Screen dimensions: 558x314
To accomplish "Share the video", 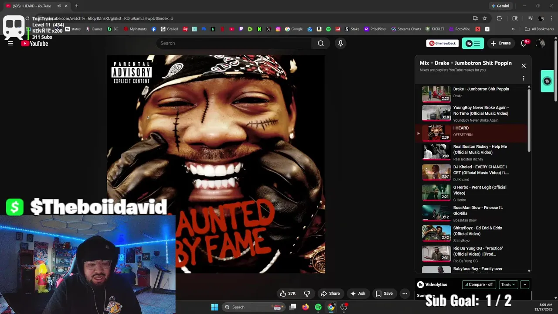I will pyautogui.click(x=330, y=294).
